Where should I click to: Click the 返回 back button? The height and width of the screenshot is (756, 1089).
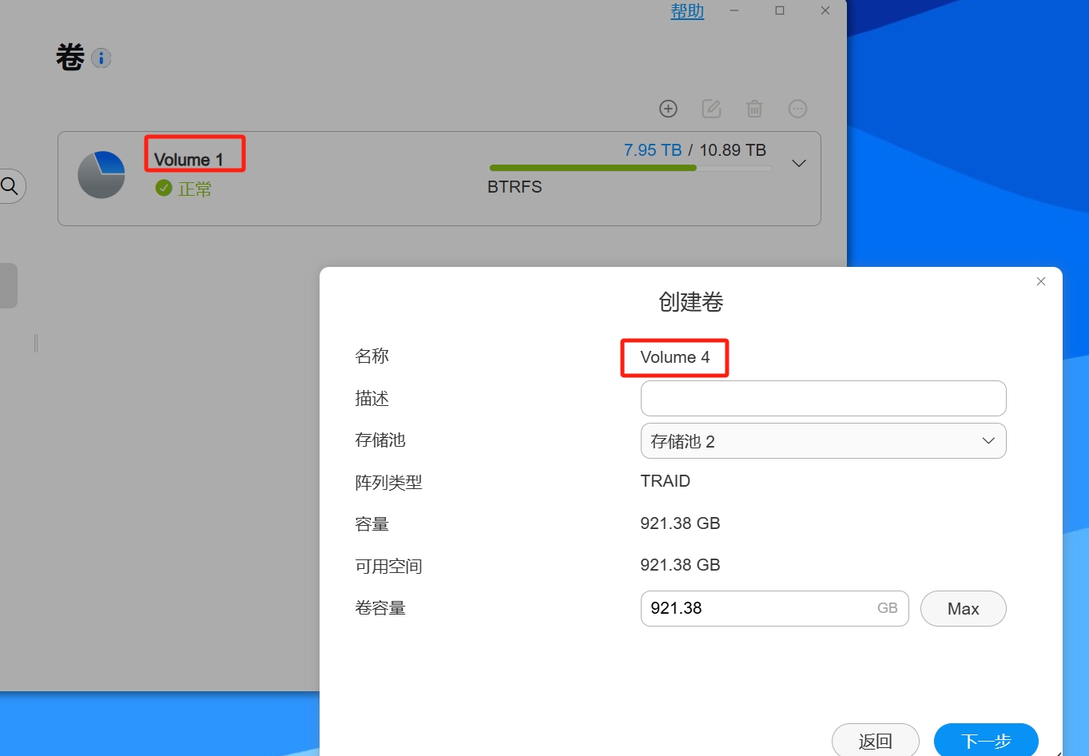tap(875, 740)
